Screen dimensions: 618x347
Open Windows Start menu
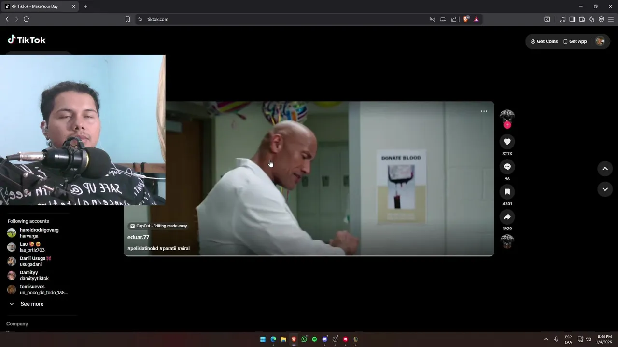pos(263,339)
